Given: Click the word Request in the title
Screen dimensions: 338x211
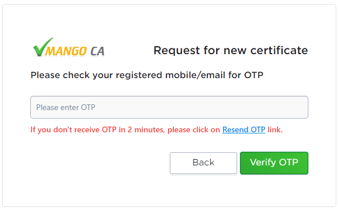Looking at the screenshot, I should click(177, 51).
